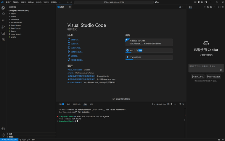Click into the Copilot chat input box
225x141 pixels.
(x=206, y=68)
